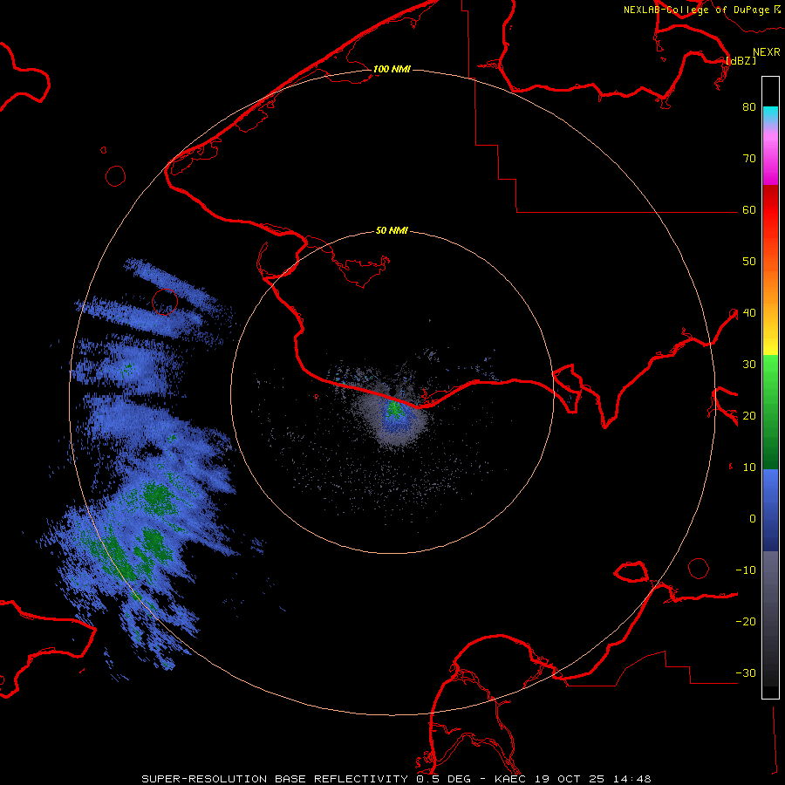This screenshot has height=785, width=785.
Task: Click the 80 value on the color scale
Action: pyautogui.click(x=749, y=106)
